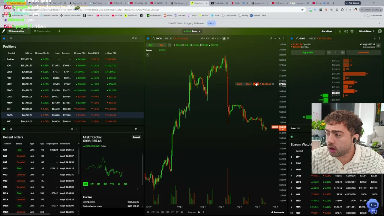Screen dimensions: 384x216
Task: Open the Positions widget three-dot menu
Action: pyautogui.click(x=140, y=38)
